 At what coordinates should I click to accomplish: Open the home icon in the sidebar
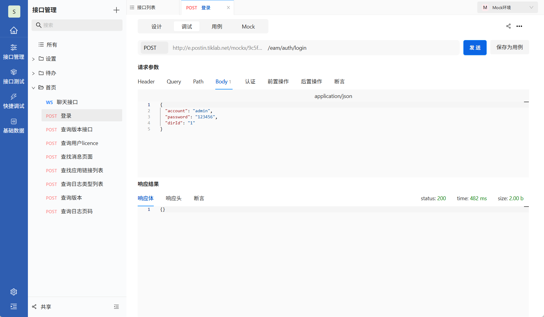tap(14, 30)
